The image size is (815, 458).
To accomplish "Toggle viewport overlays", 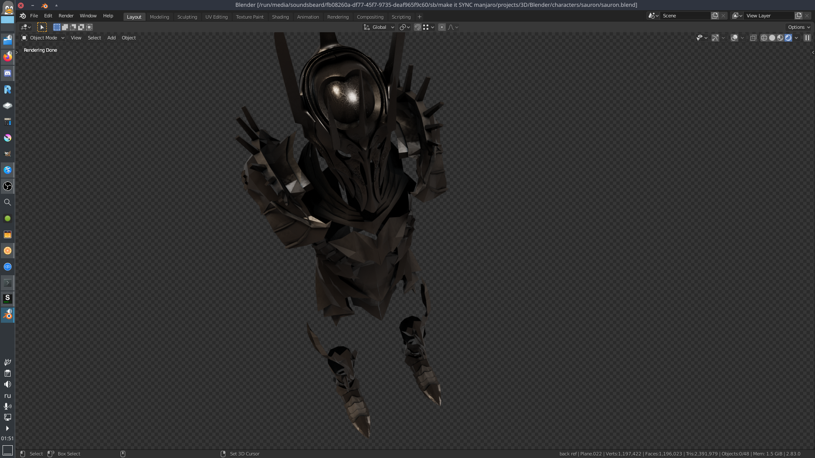I will pos(734,38).
